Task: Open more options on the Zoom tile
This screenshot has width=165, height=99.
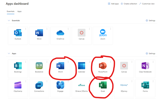Action: click(111, 29)
